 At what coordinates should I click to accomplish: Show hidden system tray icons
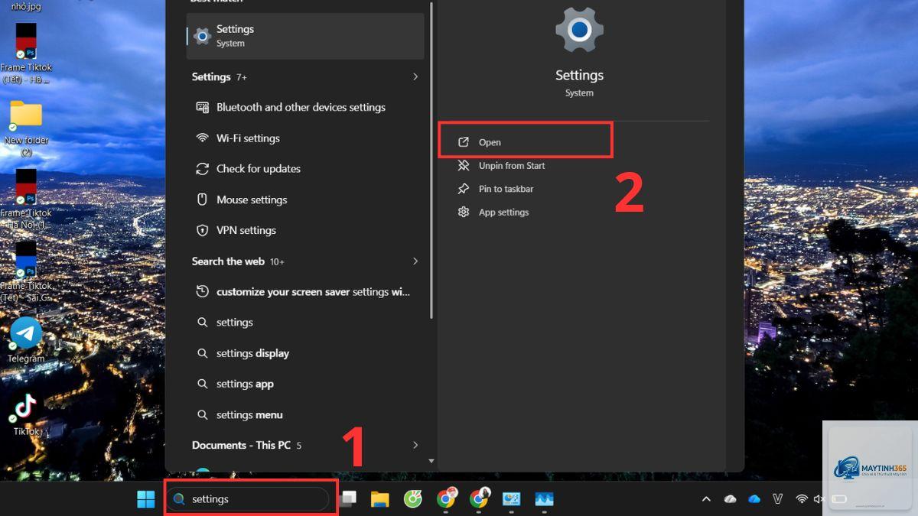pyautogui.click(x=706, y=499)
